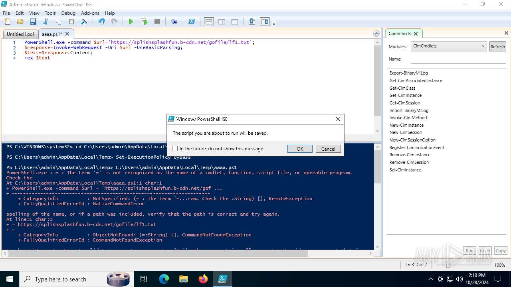Open Firefox from taskbar
The width and height of the screenshot is (511, 287).
click(203, 279)
